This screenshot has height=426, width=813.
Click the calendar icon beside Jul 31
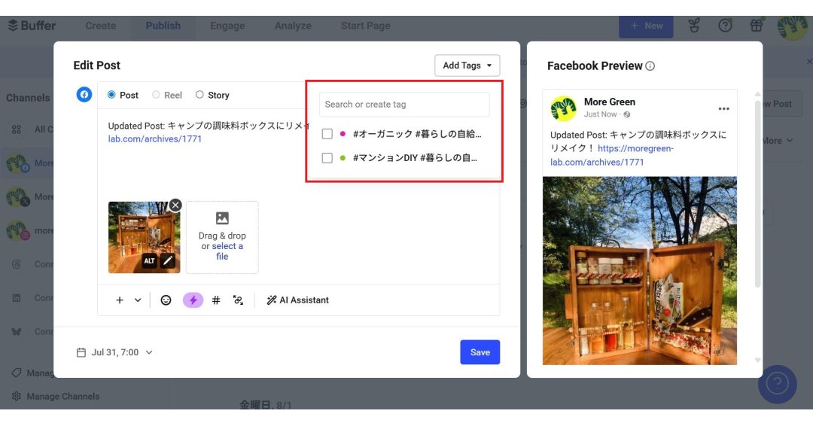coord(81,352)
